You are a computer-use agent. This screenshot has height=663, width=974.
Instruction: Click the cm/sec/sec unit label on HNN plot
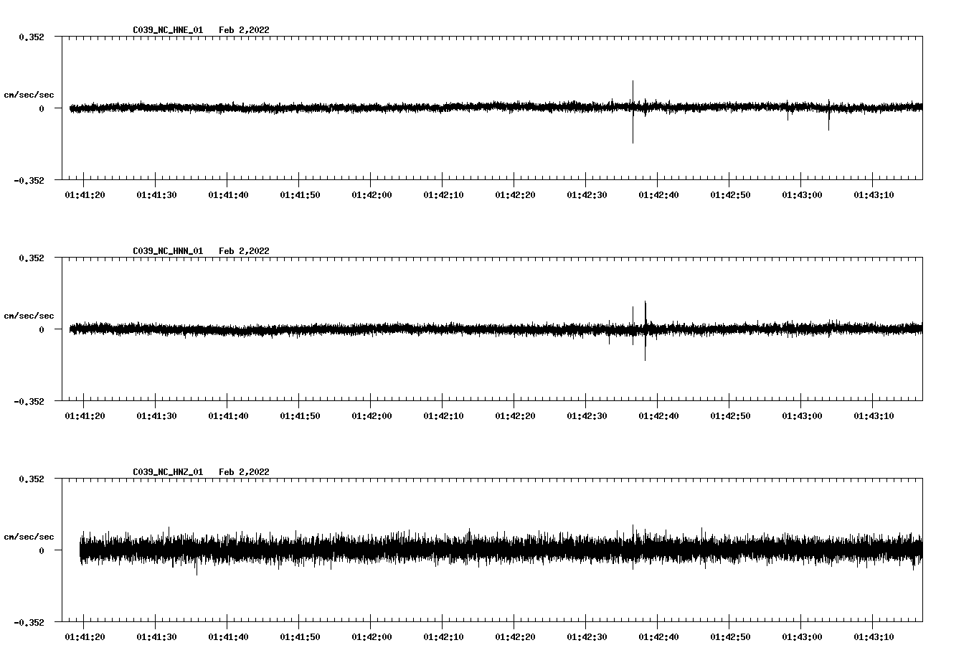coord(29,316)
